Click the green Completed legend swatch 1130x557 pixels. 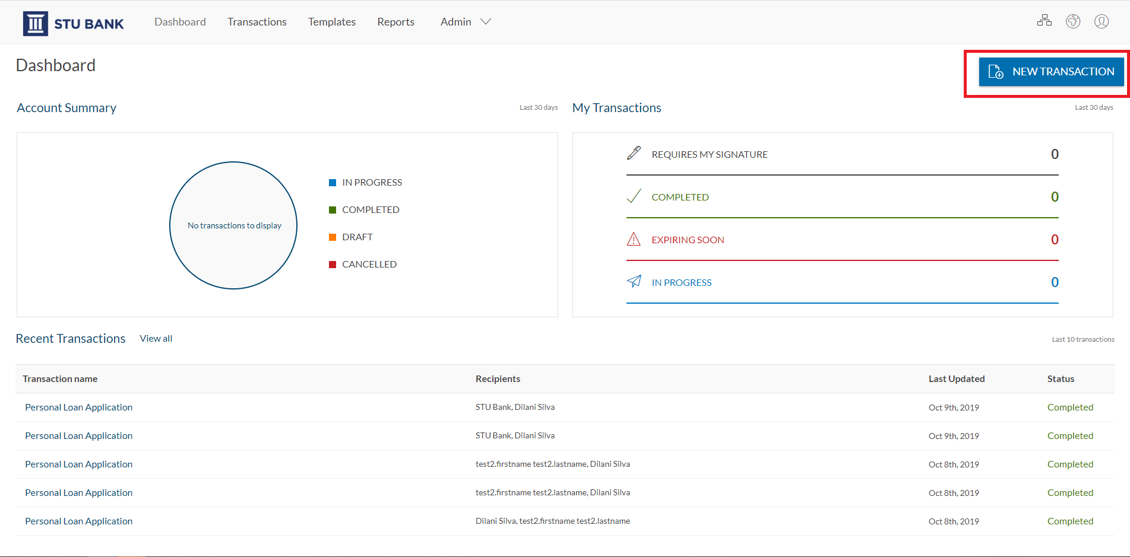tap(333, 210)
